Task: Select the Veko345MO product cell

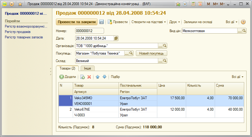Action: coord(96,98)
